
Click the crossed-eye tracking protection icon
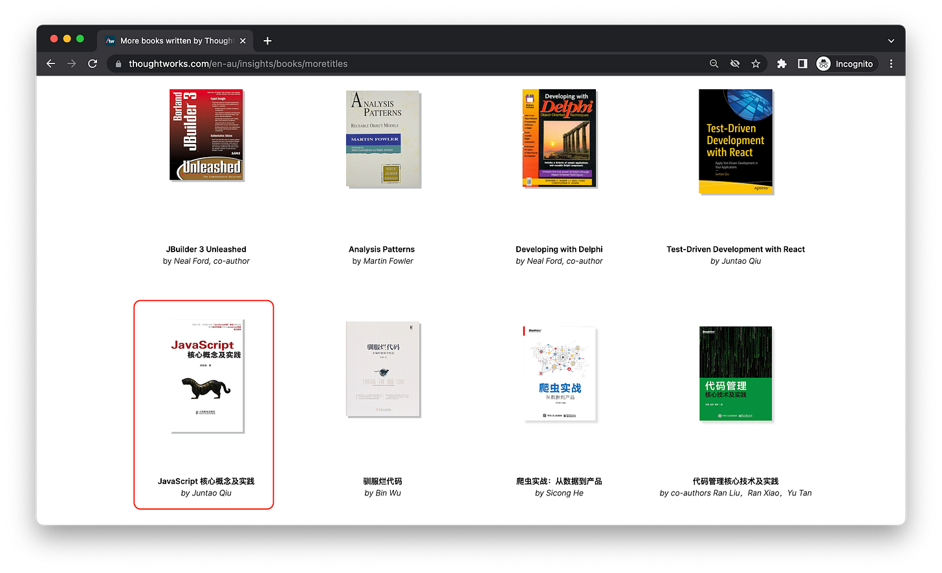[x=735, y=63]
